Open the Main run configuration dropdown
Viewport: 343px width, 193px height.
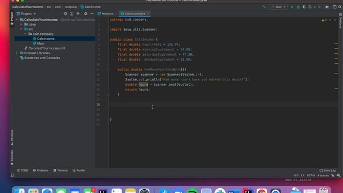[278, 7]
